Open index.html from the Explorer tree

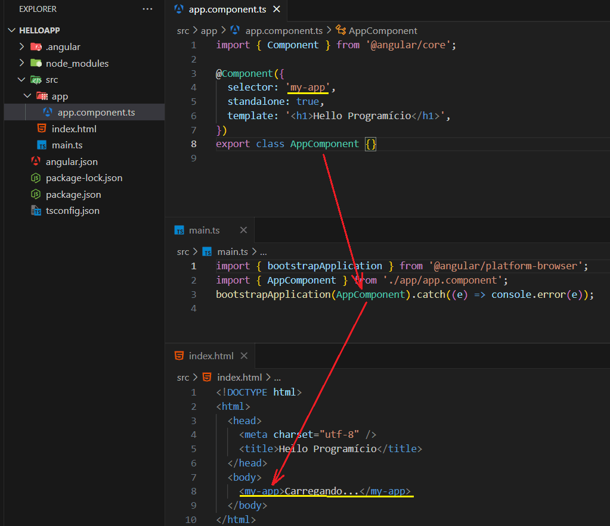coord(74,129)
